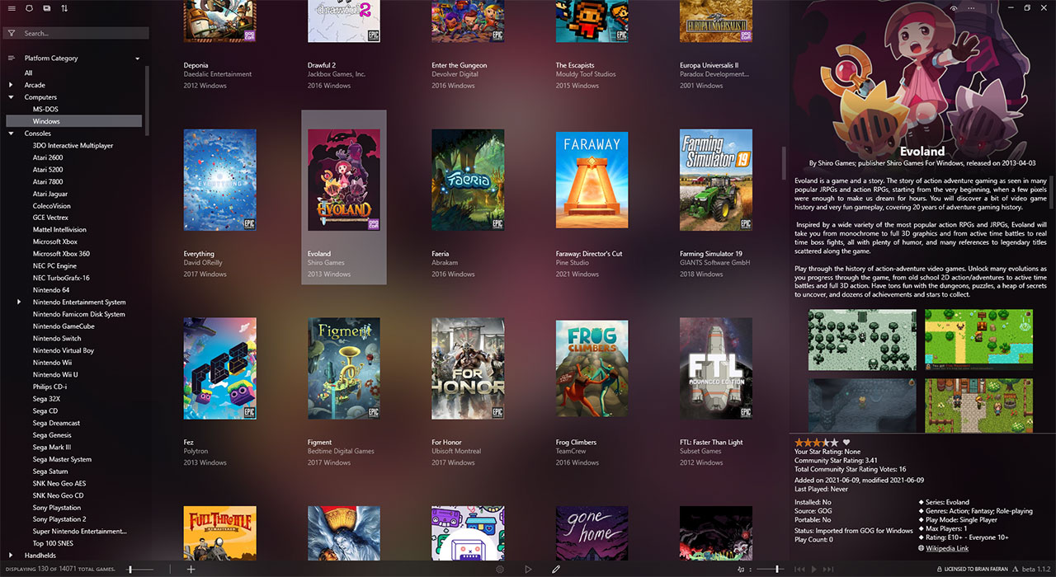Click the "Deponia" game title
The width and height of the screenshot is (1056, 577).
(x=196, y=65)
